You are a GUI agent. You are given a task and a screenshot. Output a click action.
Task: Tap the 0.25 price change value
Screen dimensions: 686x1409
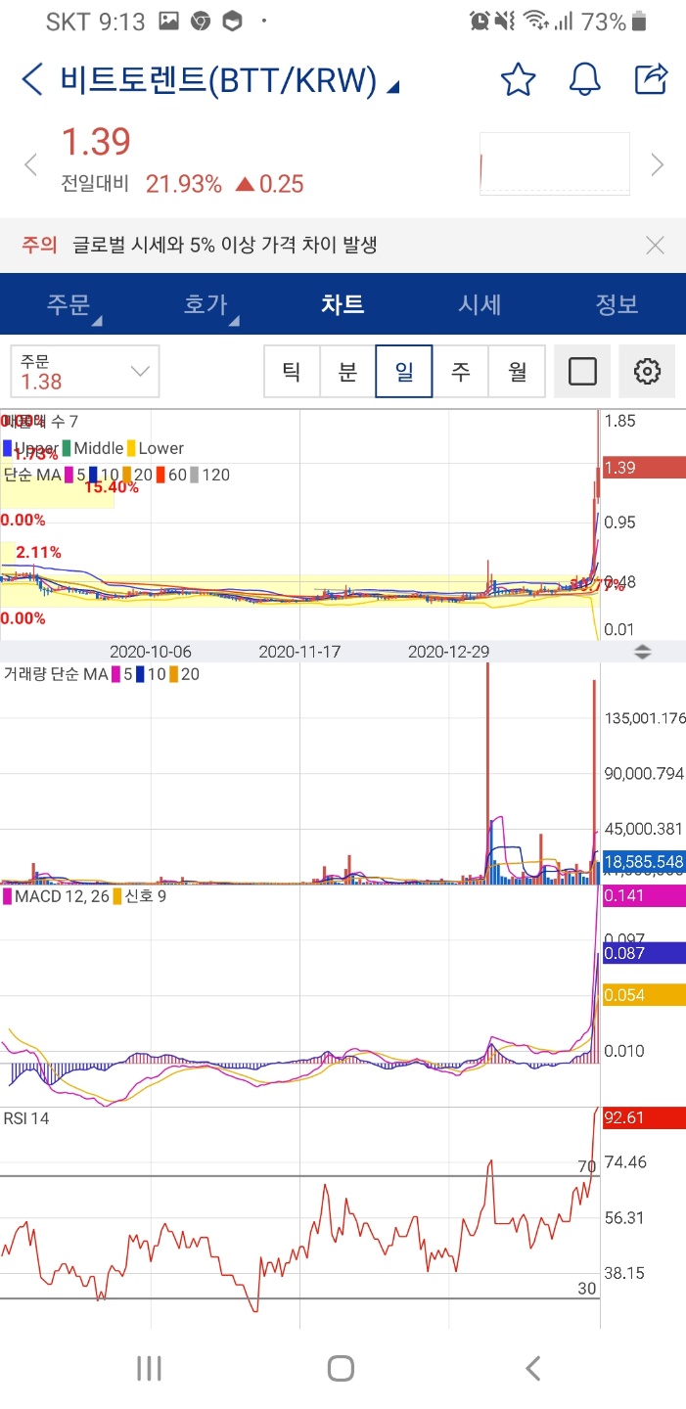271,184
